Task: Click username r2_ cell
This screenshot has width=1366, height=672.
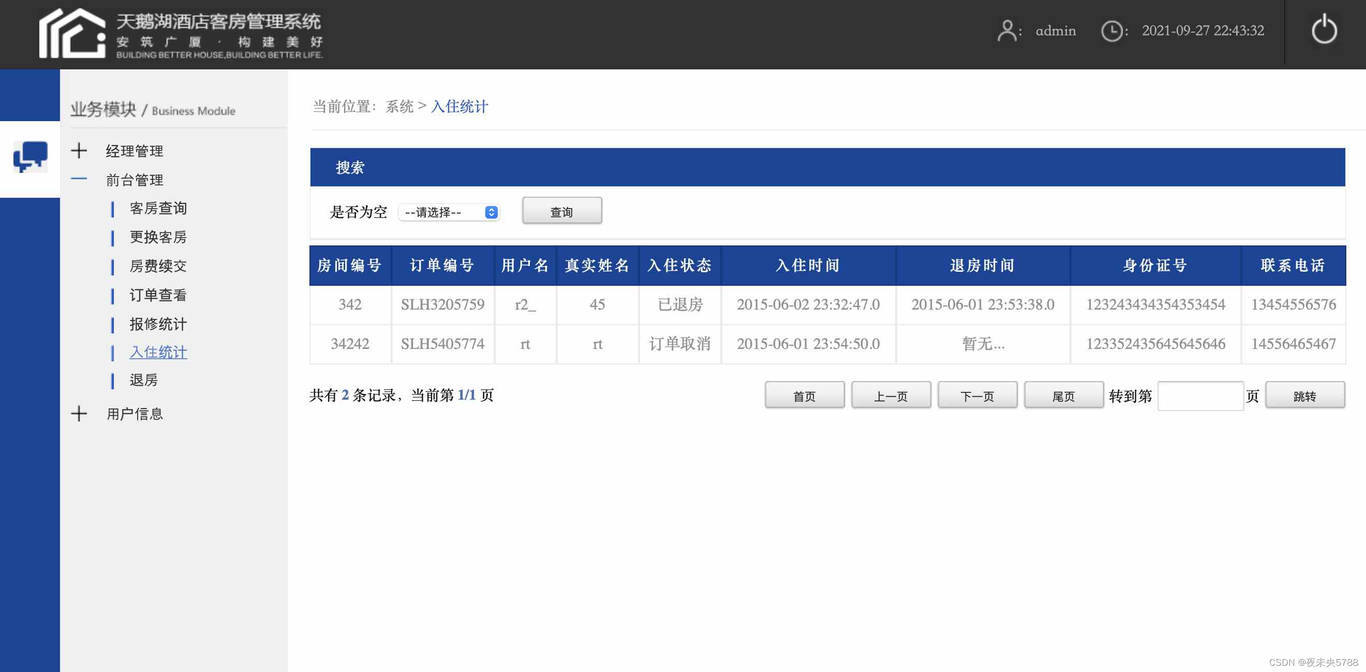Action: pyautogui.click(x=525, y=304)
